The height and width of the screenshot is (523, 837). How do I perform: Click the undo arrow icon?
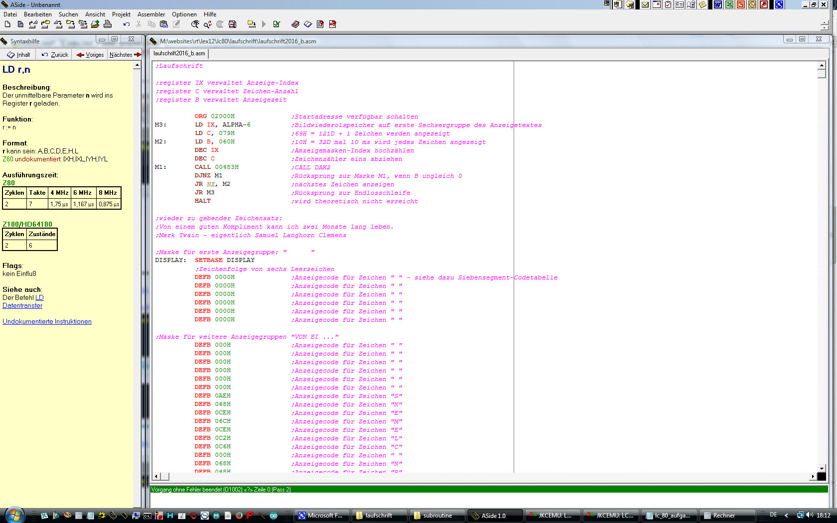point(127,24)
